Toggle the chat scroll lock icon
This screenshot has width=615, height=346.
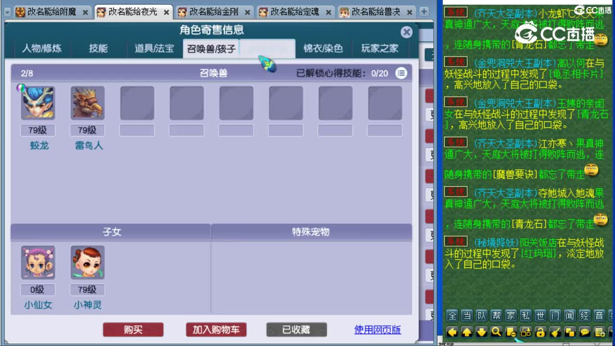[x=541, y=332]
